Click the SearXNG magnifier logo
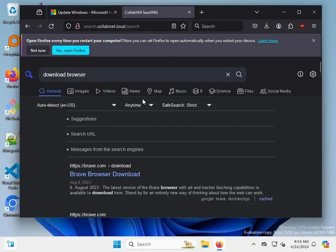This screenshot has width=336, height=252. point(29,74)
